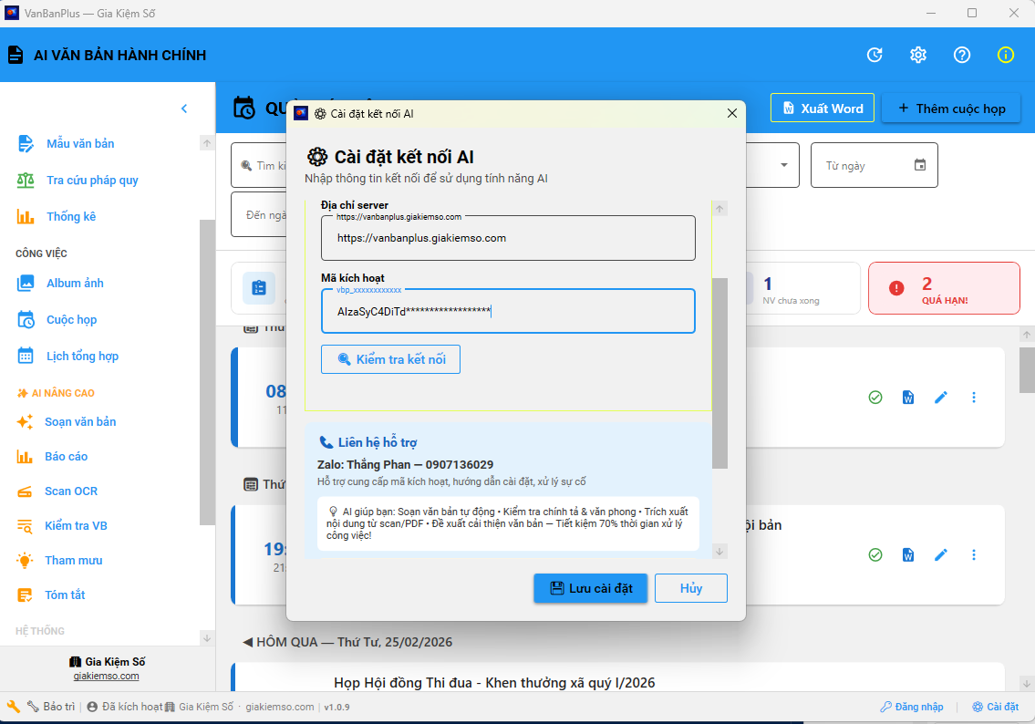Open the three-dot menu on second meeting
Image resolution: width=1035 pixels, height=724 pixels.
pos(974,554)
